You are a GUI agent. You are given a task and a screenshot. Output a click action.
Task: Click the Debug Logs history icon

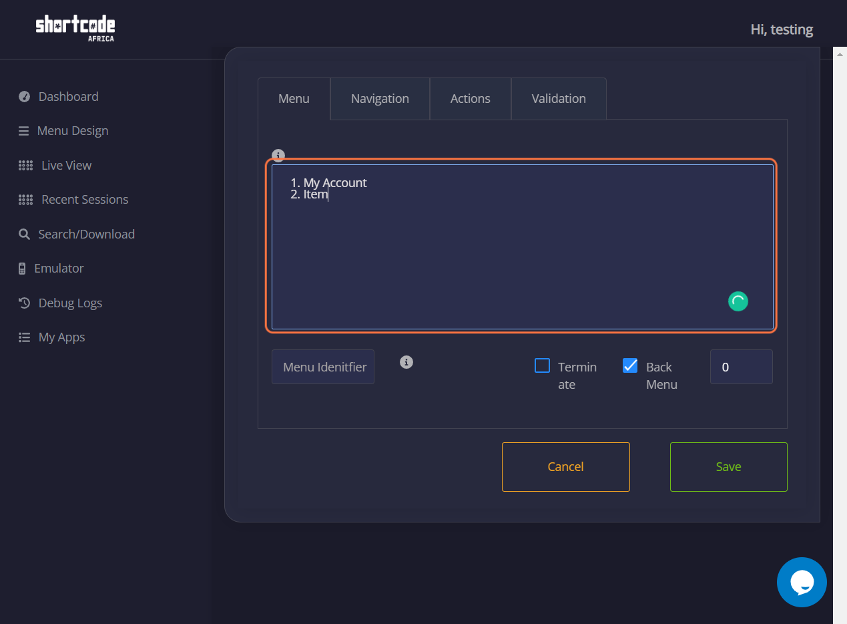[25, 303]
